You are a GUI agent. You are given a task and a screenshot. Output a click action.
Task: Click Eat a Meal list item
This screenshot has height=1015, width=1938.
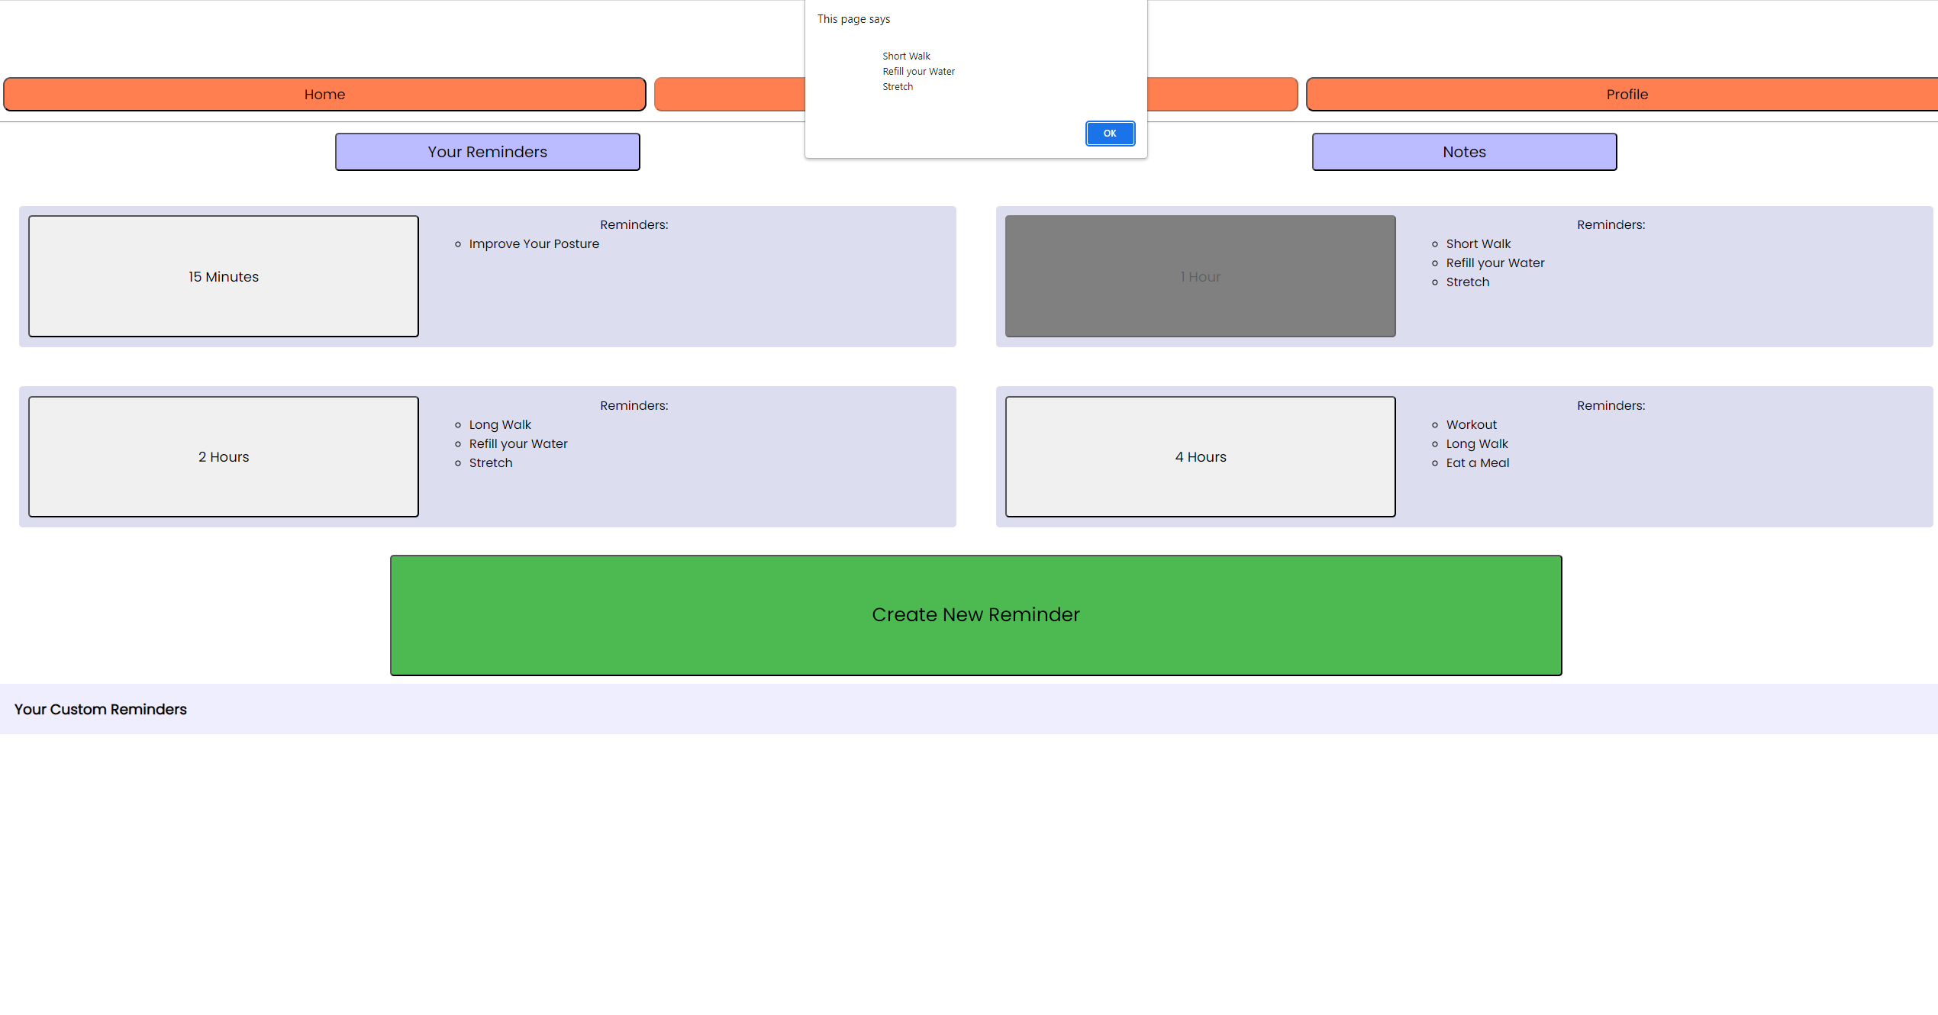1477,462
